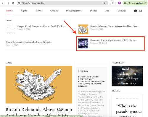
Task: Open the Chrome three-dot menu
Action: coord(145,3)
